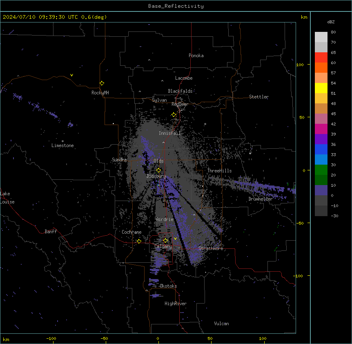Click the dBZ legend heading

331,22
